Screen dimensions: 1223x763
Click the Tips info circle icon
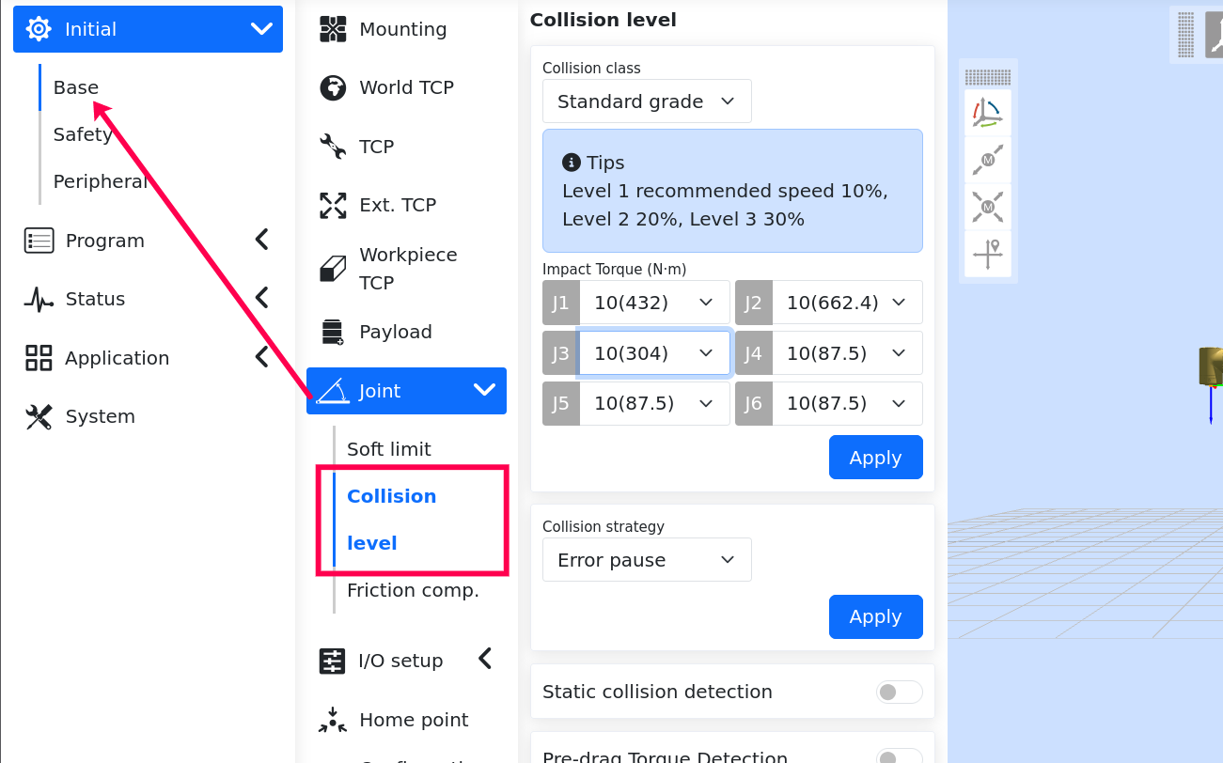571,163
